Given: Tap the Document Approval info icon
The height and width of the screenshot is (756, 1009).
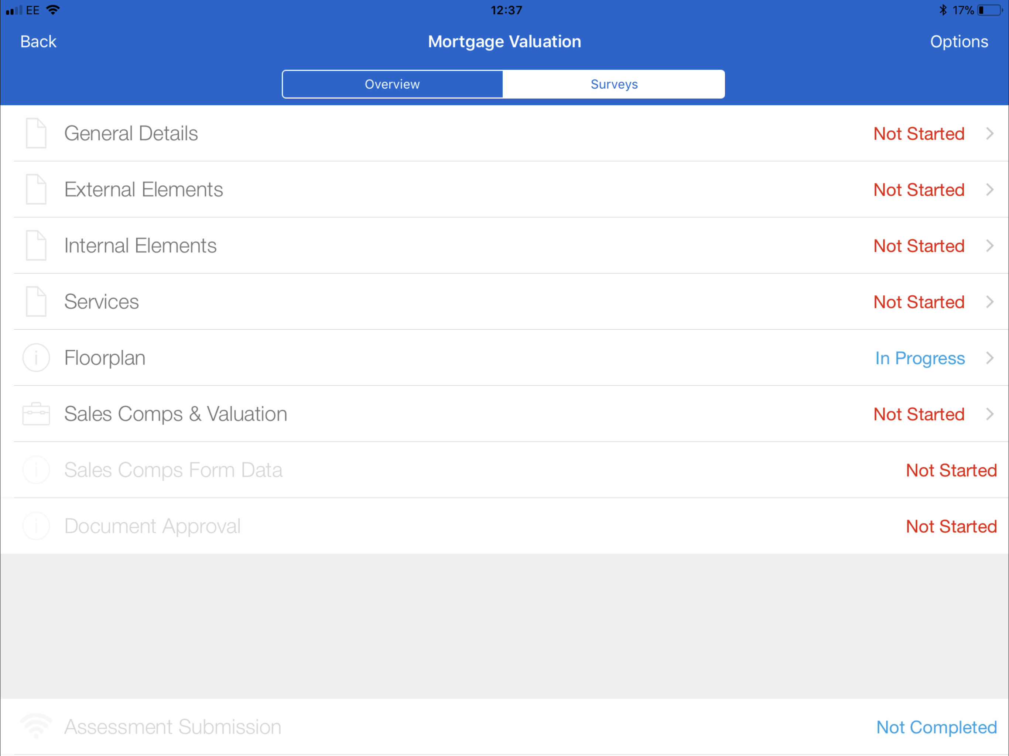Looking at the screenshot, I should point(36,526).
